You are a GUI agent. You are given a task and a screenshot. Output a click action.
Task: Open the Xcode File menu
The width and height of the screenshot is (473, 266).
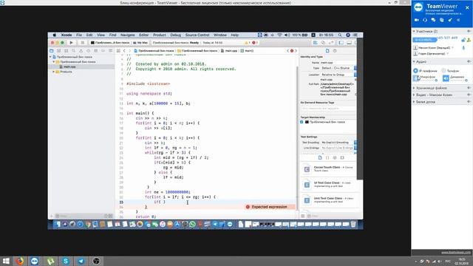coord(79,35)
